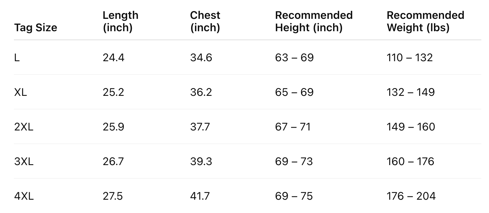Click the Chest (inch) column header

click(x=205, y=21)
